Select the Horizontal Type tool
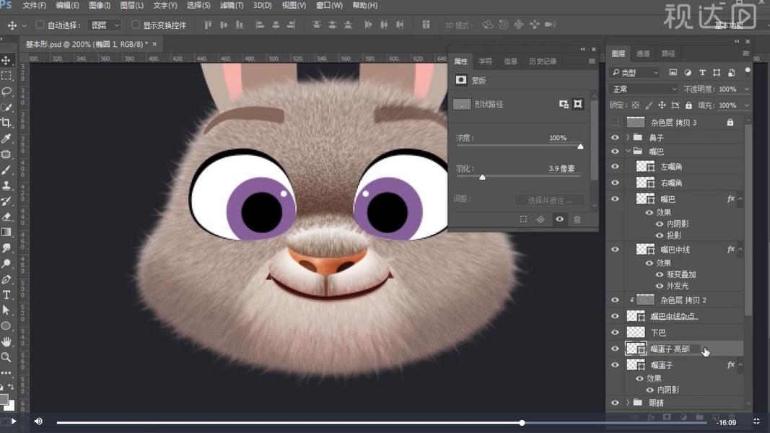 (6, 294)
